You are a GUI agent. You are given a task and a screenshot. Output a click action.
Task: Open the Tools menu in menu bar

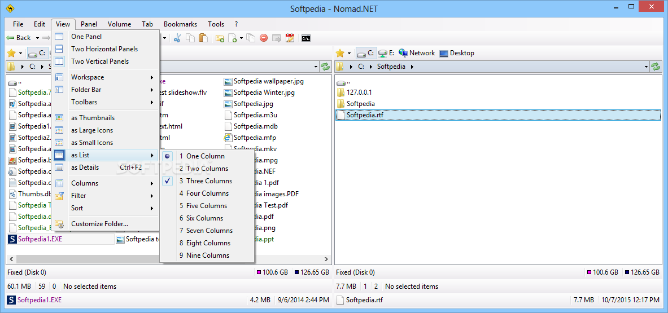[216, 24]
